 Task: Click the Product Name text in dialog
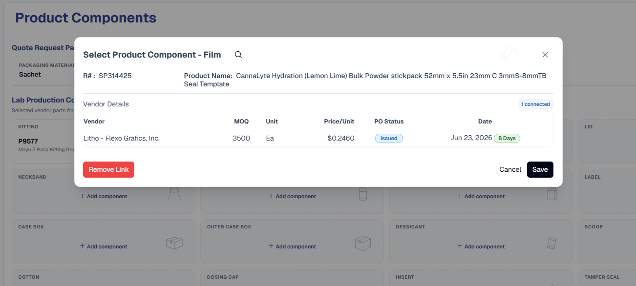pos(365,80)
